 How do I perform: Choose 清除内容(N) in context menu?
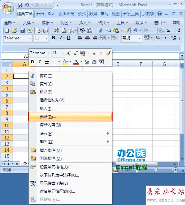[x=70, y=125]
